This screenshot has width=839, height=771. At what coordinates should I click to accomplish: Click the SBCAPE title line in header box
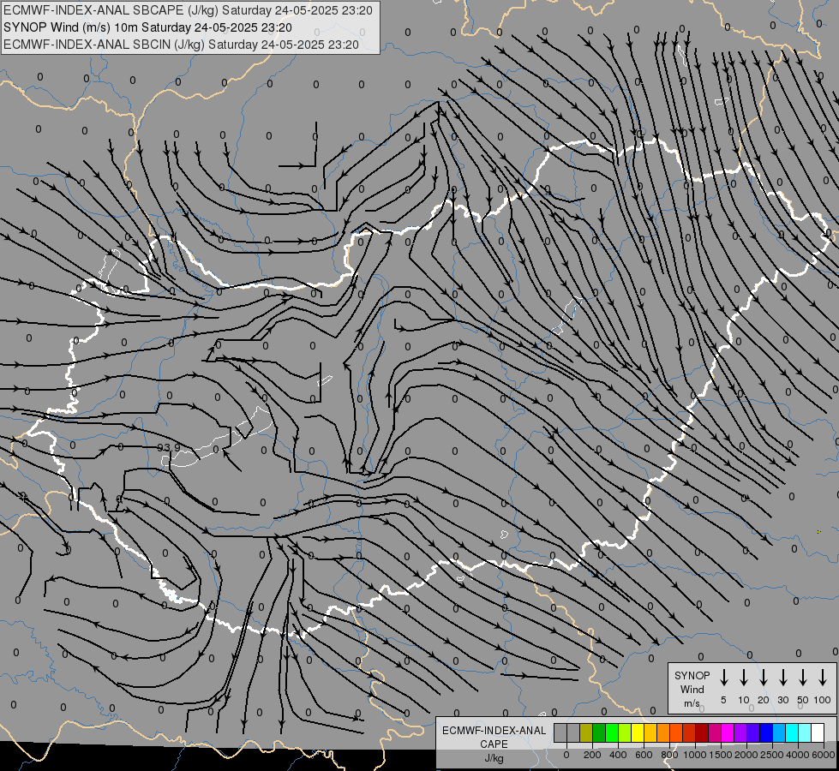(x=188, y=10)
